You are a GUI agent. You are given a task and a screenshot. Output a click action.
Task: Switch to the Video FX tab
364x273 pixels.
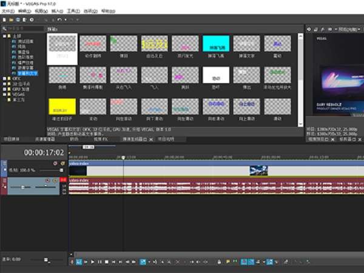click(x=101, y=140)
